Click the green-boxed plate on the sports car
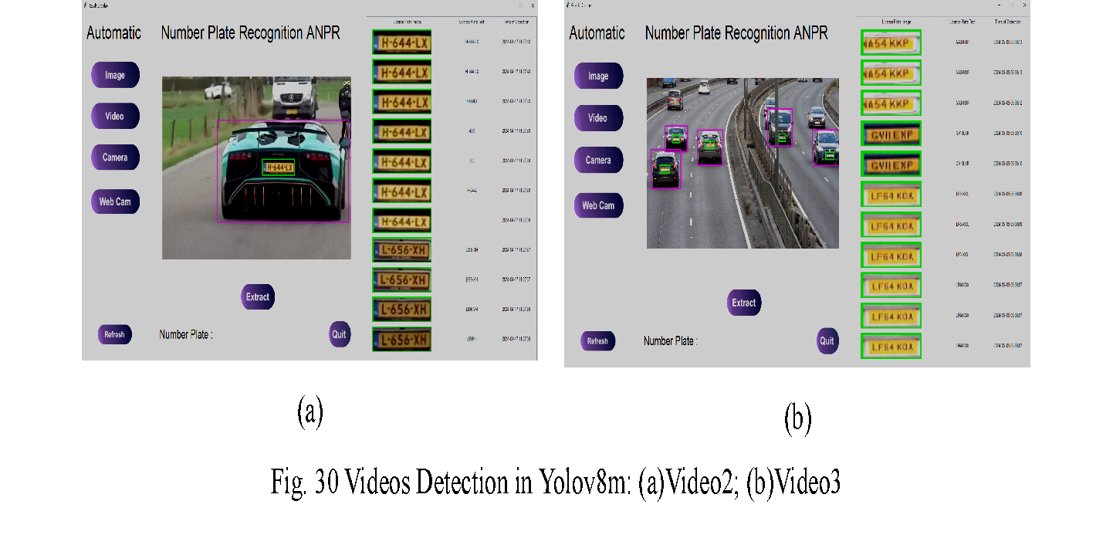Image resolution: width=1113 pixels, height=535 pixels. 278,168
